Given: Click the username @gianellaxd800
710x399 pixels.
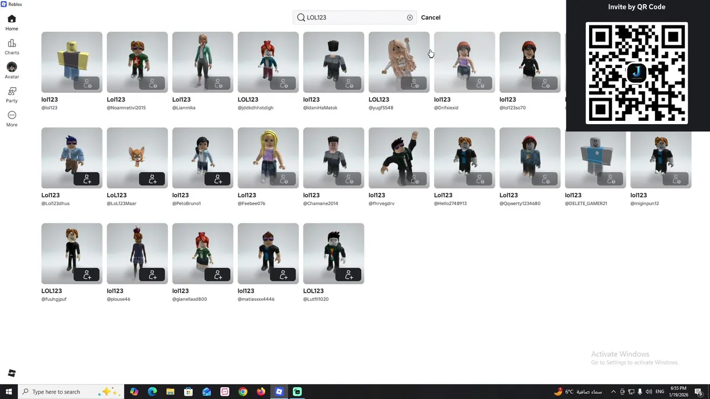Looking at the screenshot, I should [x=189, y=299].
